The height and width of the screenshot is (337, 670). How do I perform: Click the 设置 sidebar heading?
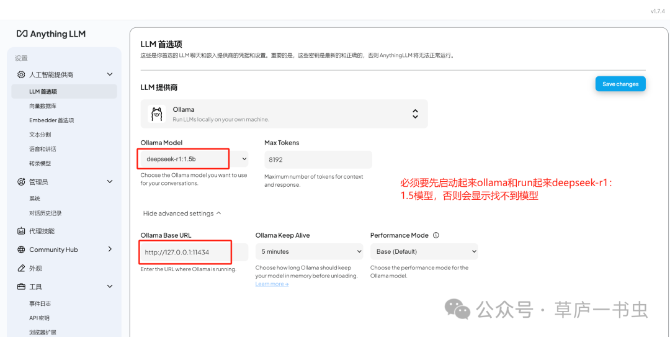click(21, 58)
